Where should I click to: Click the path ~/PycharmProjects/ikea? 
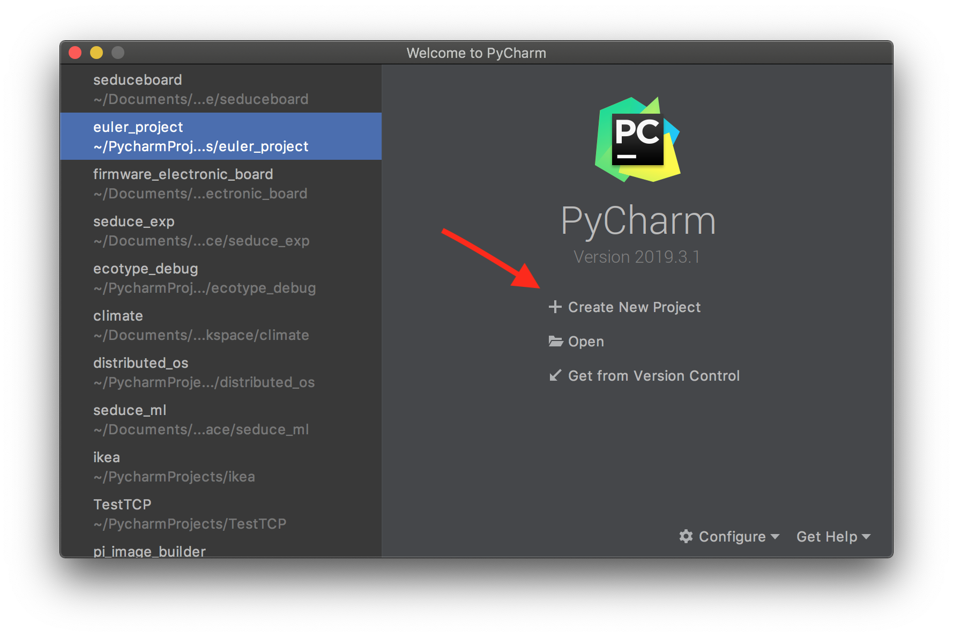(174, 477)
